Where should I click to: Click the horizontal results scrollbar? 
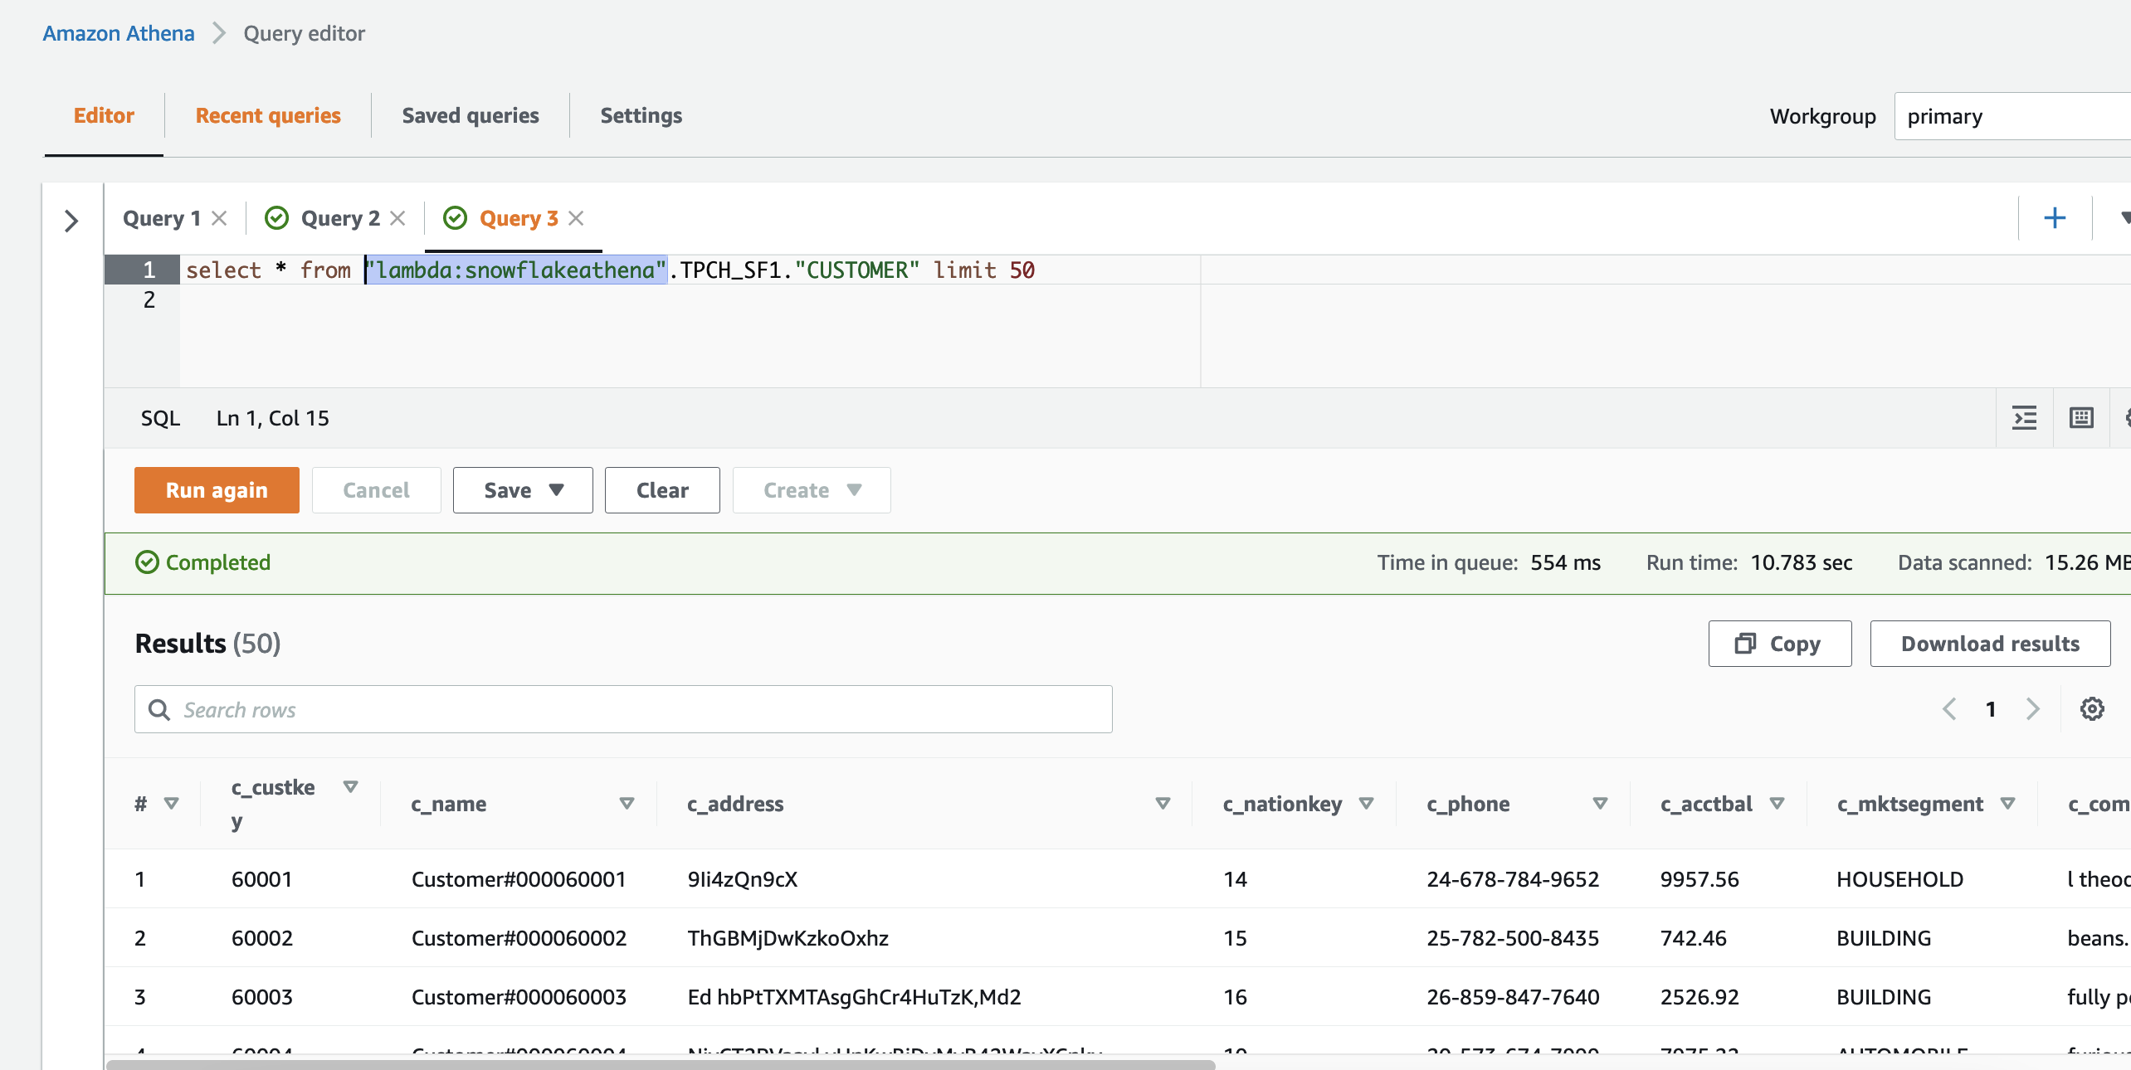point(661,1063)
